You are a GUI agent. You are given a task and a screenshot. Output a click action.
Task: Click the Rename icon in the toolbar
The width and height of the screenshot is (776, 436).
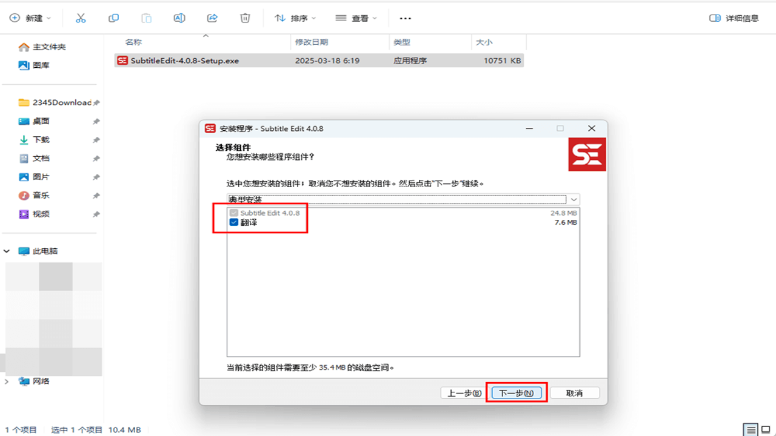point(179,18)
